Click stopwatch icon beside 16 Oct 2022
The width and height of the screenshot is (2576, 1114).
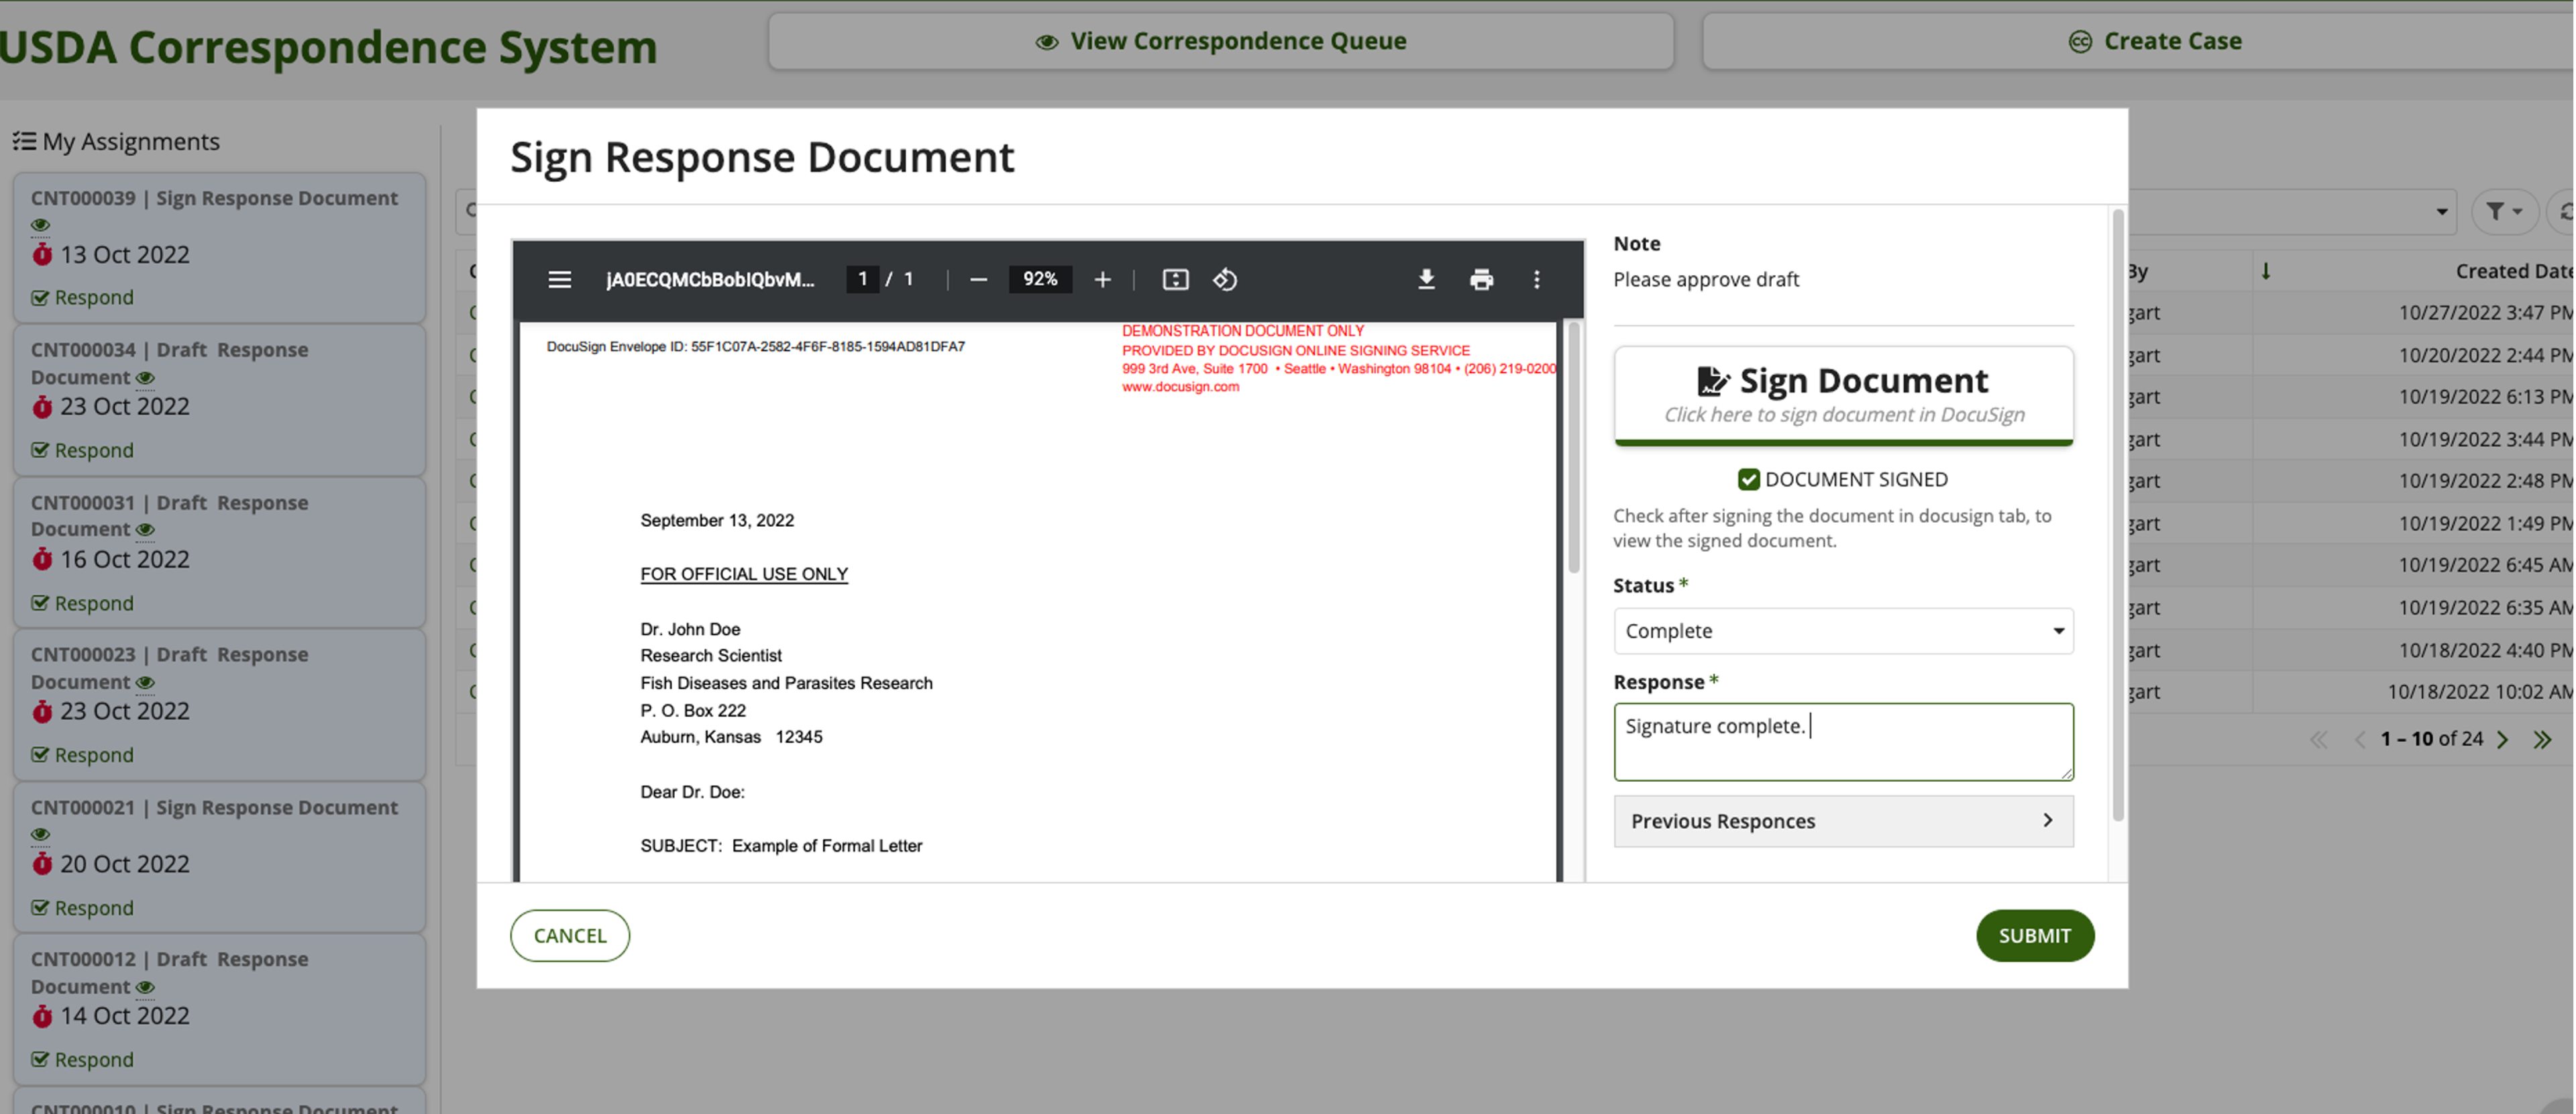[42, 559]
